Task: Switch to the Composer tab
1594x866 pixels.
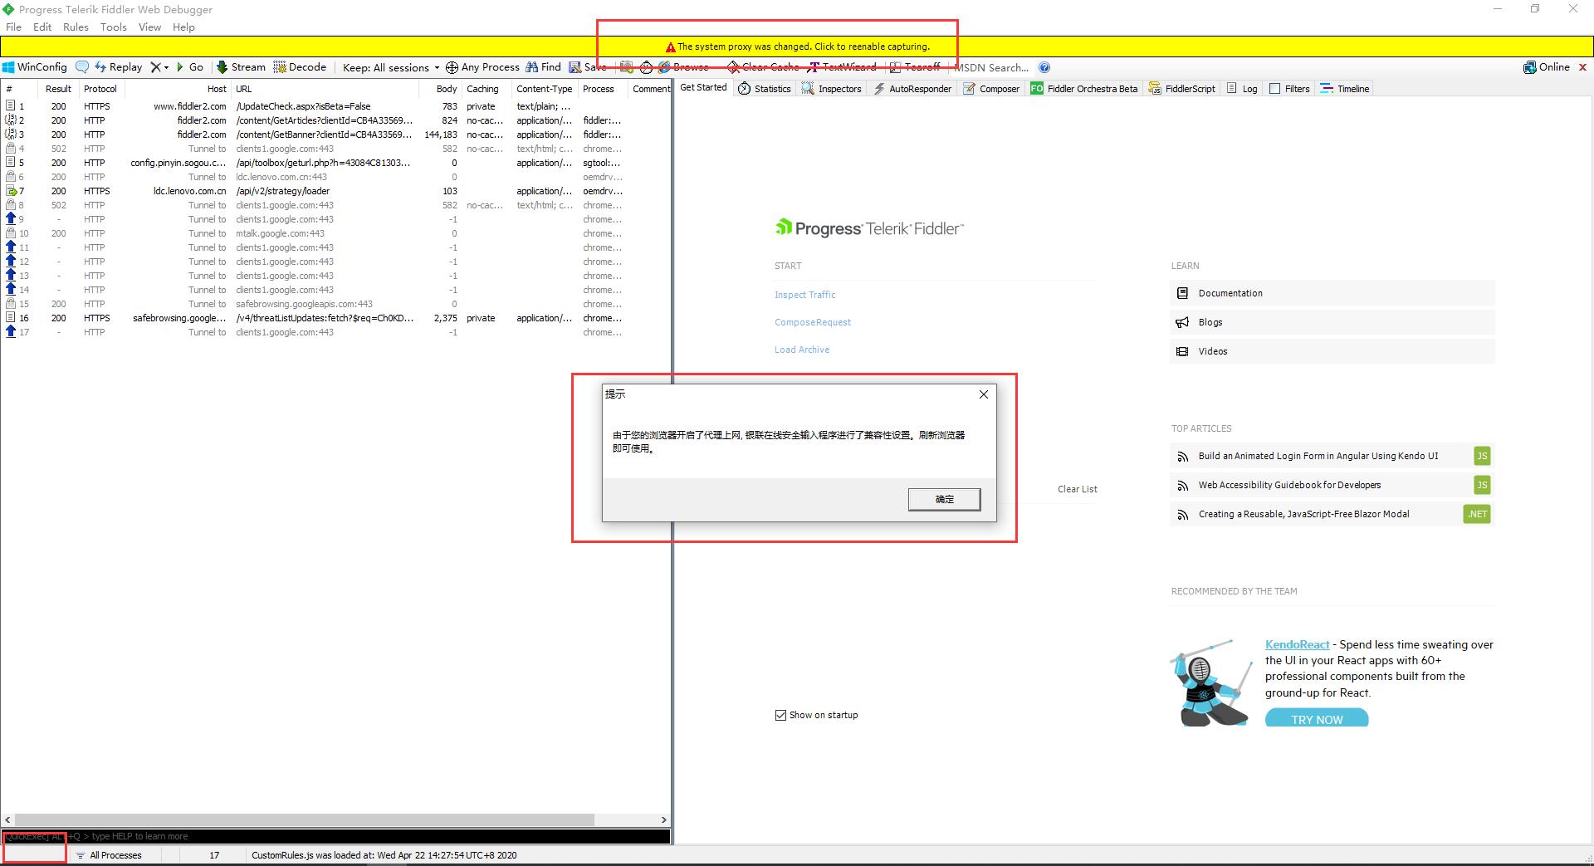Action: (991, 89)
